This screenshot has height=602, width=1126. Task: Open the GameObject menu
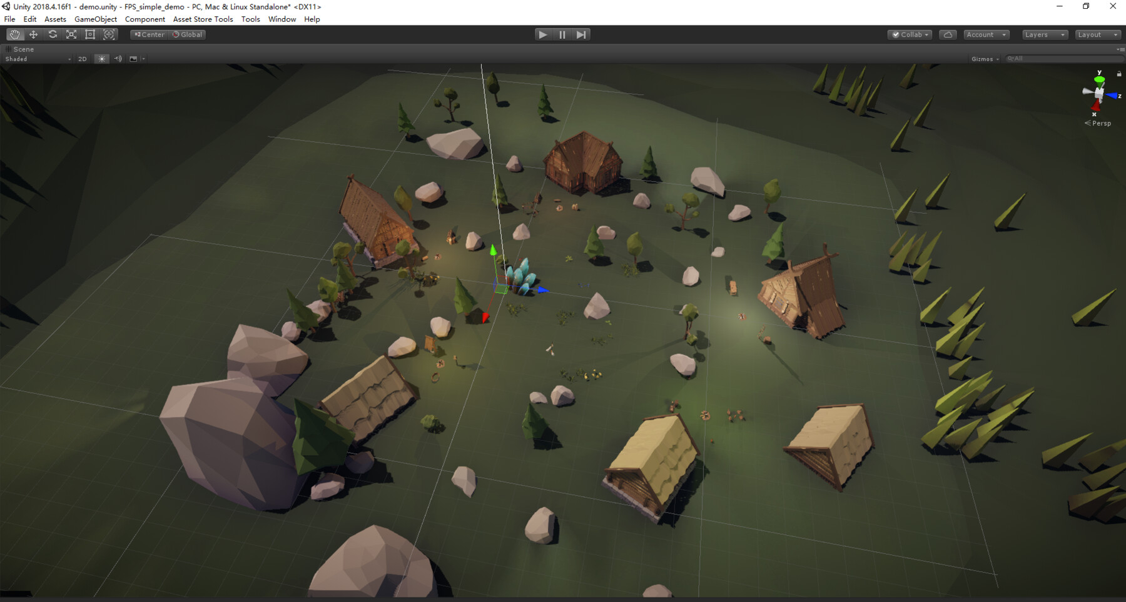tap(94, 19)
